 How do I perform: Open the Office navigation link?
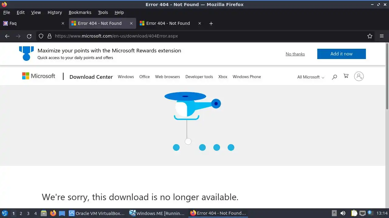point(144,77)
